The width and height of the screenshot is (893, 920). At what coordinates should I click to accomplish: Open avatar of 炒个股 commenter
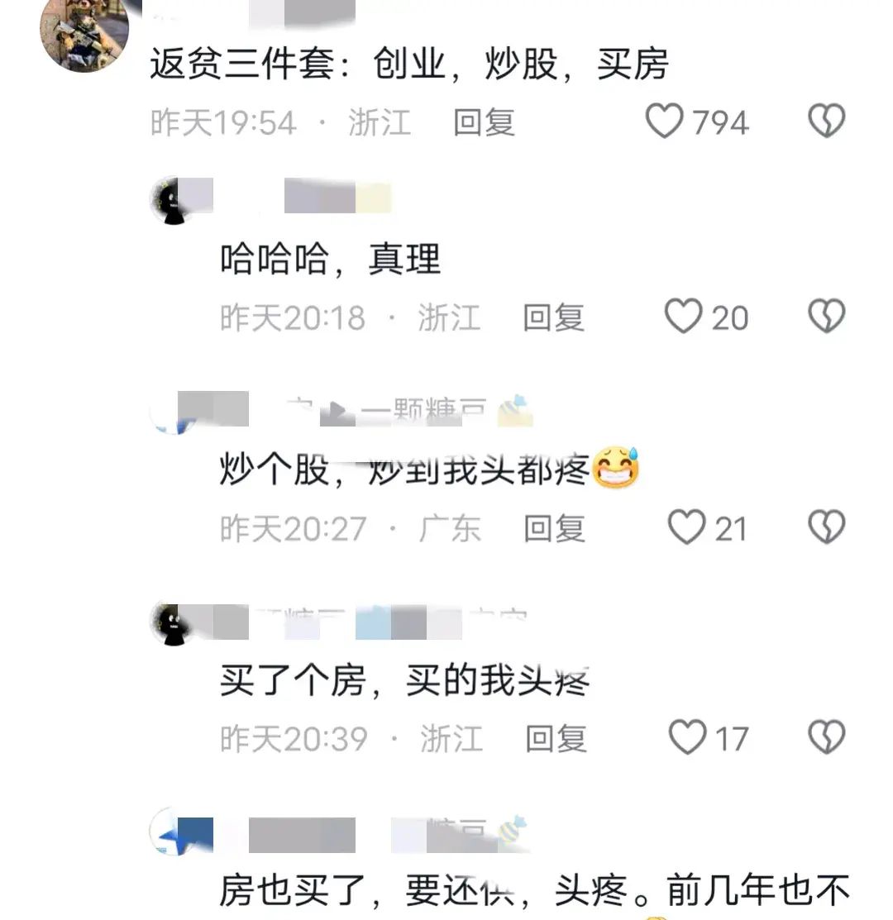173,411
